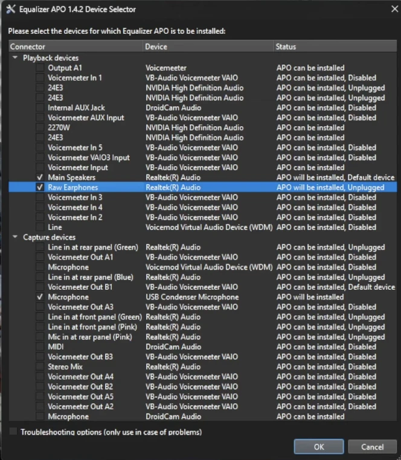Check the Internal AUX Jack checkbox
The width and height of the screenshot is (401, 460).
(x=40, y=107)
